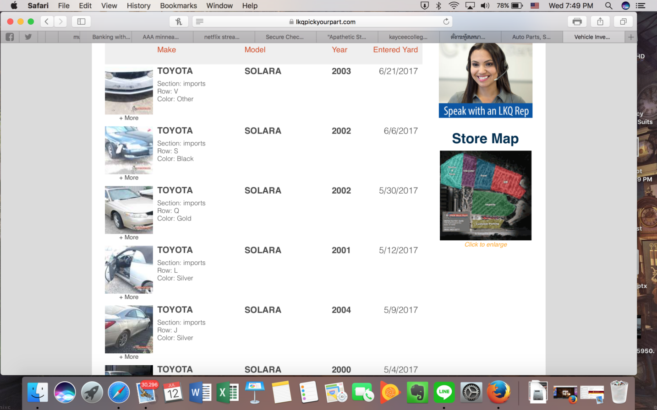Viewport: 657px width, 410px height.
Task: Switch to the 'netflix strea...' tab
Action: tap(223, 37)
